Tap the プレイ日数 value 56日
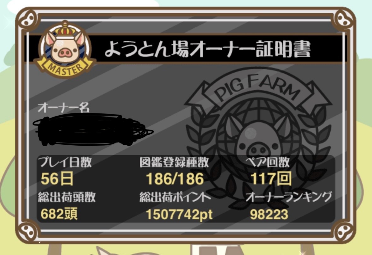 (x=57, y=179)
